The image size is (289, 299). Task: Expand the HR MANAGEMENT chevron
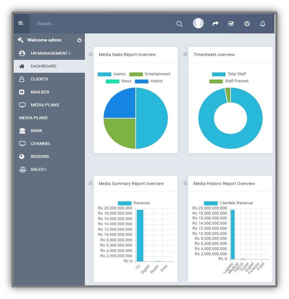pos(70,54)
